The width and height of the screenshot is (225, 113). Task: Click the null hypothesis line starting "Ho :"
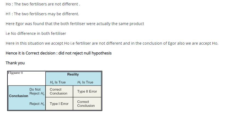point(43,4)
